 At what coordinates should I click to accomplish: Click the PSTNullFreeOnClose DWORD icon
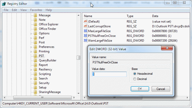86,35
